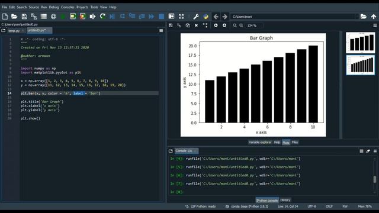Select the first plot thumbnail

tap(360, 43)
